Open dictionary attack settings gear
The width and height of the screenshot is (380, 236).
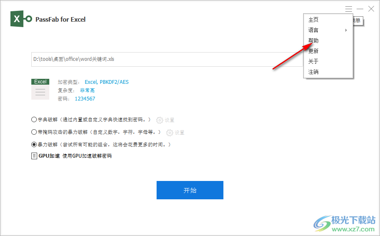(160, 120)
